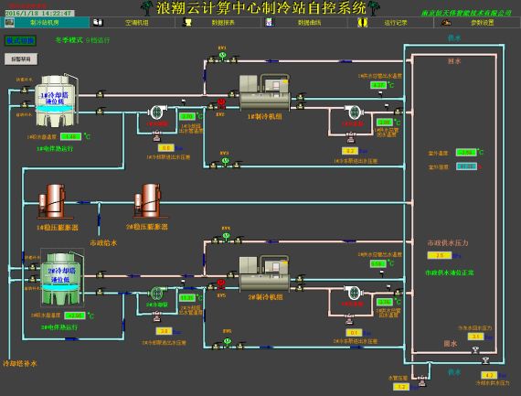This screenshot has width=521, height=396.
Task: Click the 市政供水压力 yellow value field
Action: tap(440, 255)
